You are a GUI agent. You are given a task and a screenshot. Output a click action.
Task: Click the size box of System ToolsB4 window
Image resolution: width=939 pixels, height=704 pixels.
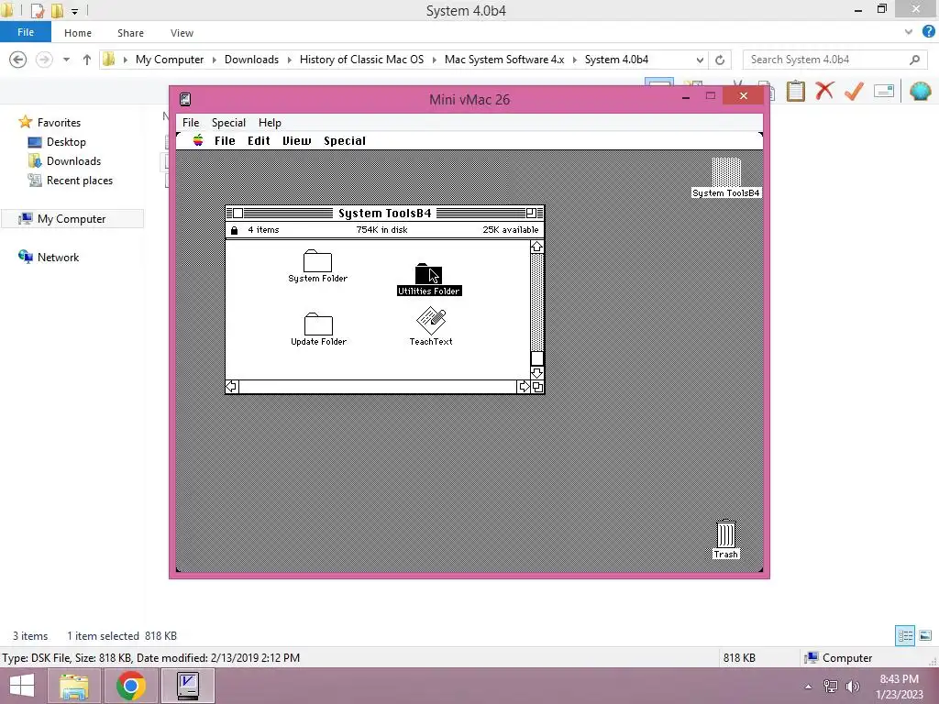[x=537, y=387]
